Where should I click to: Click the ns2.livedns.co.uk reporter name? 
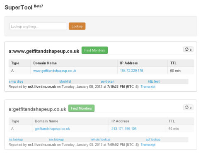(x=42, y=87)
